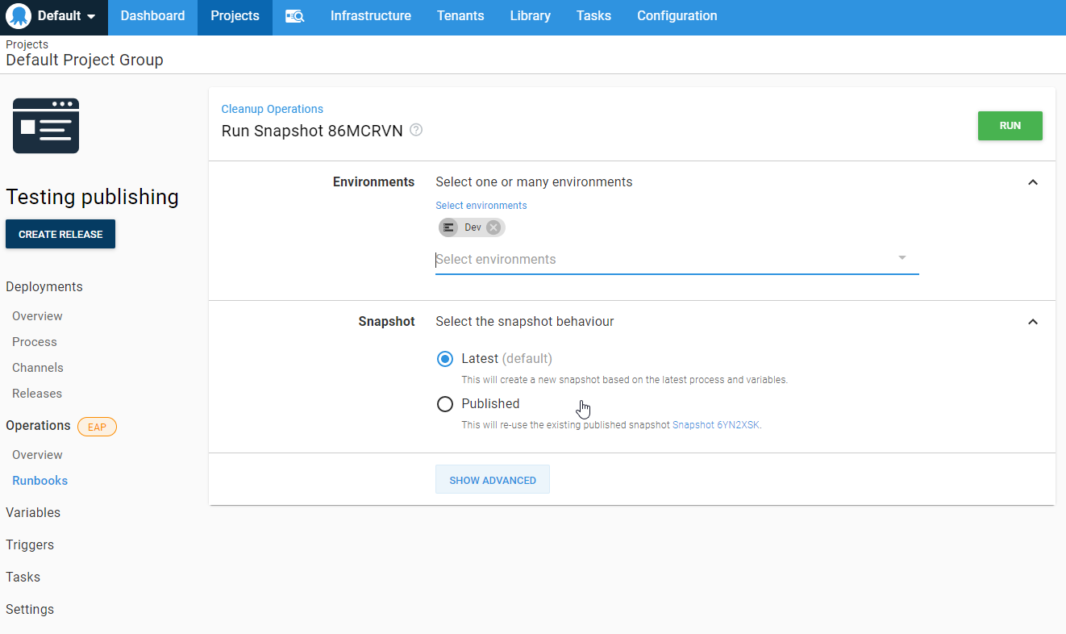Click the project logo image in the sidebar
The image size is (1066, 634).
[x=46, y=126]
